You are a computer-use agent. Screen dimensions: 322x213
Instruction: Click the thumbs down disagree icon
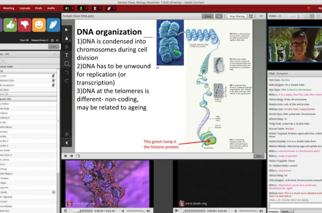pos(24,25)
